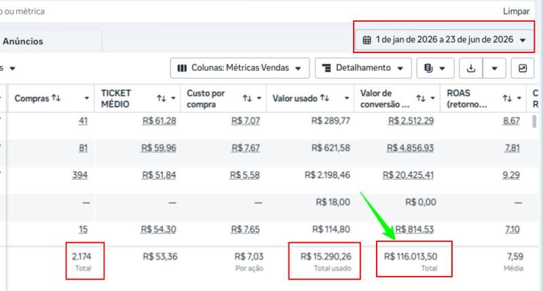Click the table vertical scrollbar thumb

[x=534, y=122]
